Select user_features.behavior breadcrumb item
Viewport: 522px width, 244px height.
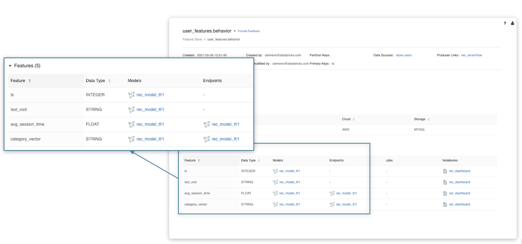click(223, 39)
